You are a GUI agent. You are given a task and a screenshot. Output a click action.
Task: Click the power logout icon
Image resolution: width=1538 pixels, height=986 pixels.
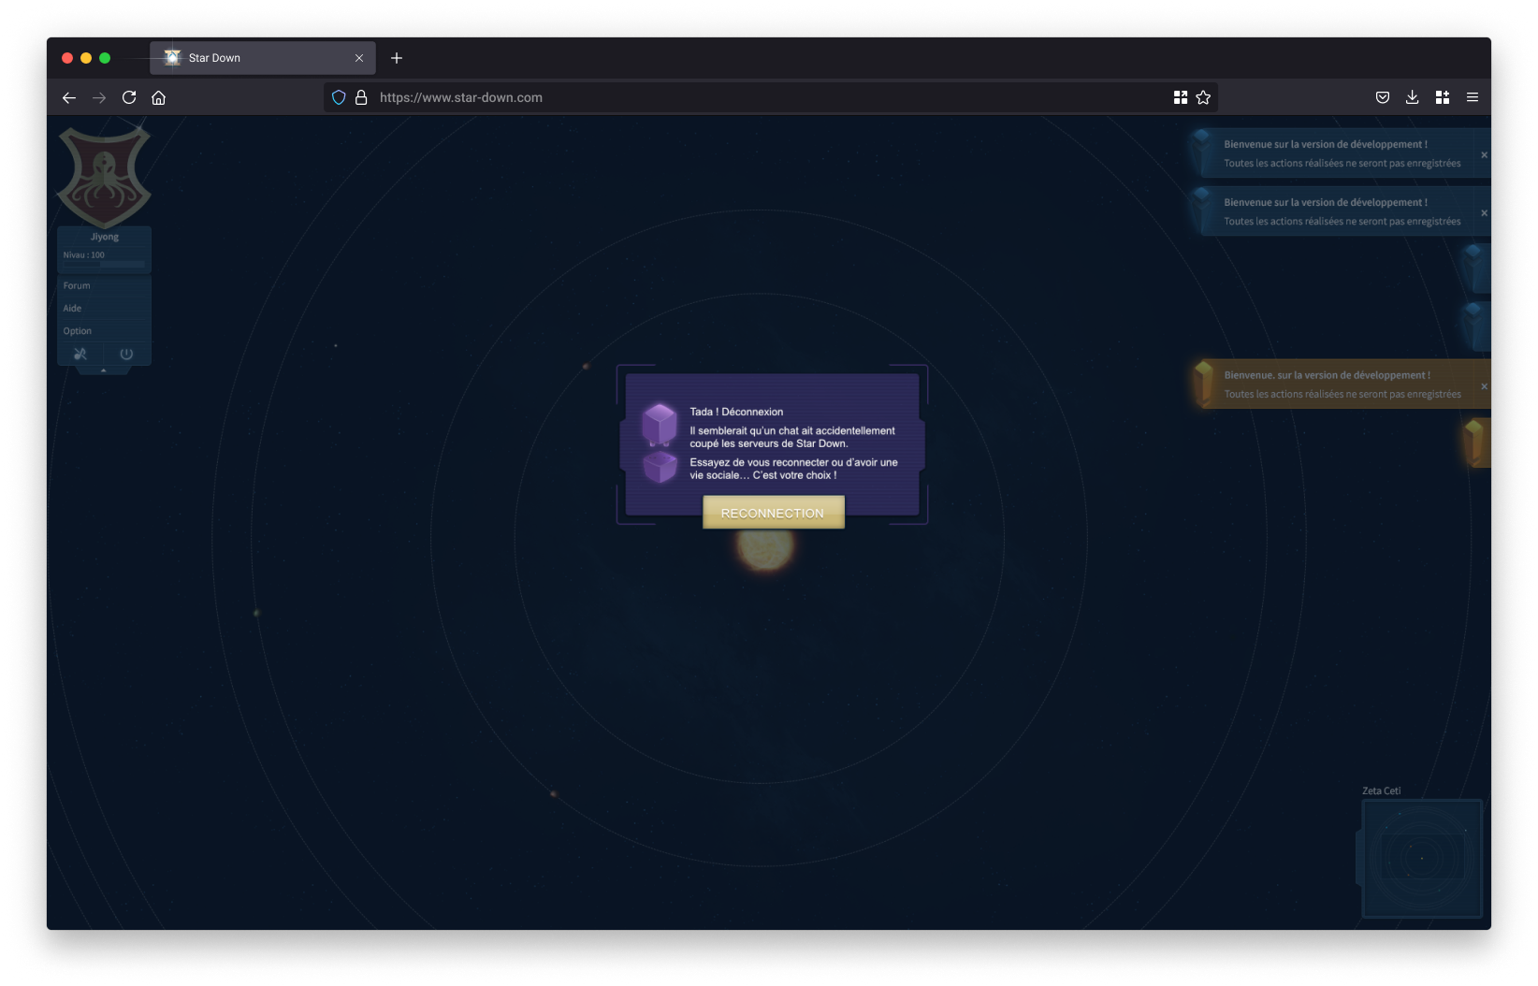[126, 354]
